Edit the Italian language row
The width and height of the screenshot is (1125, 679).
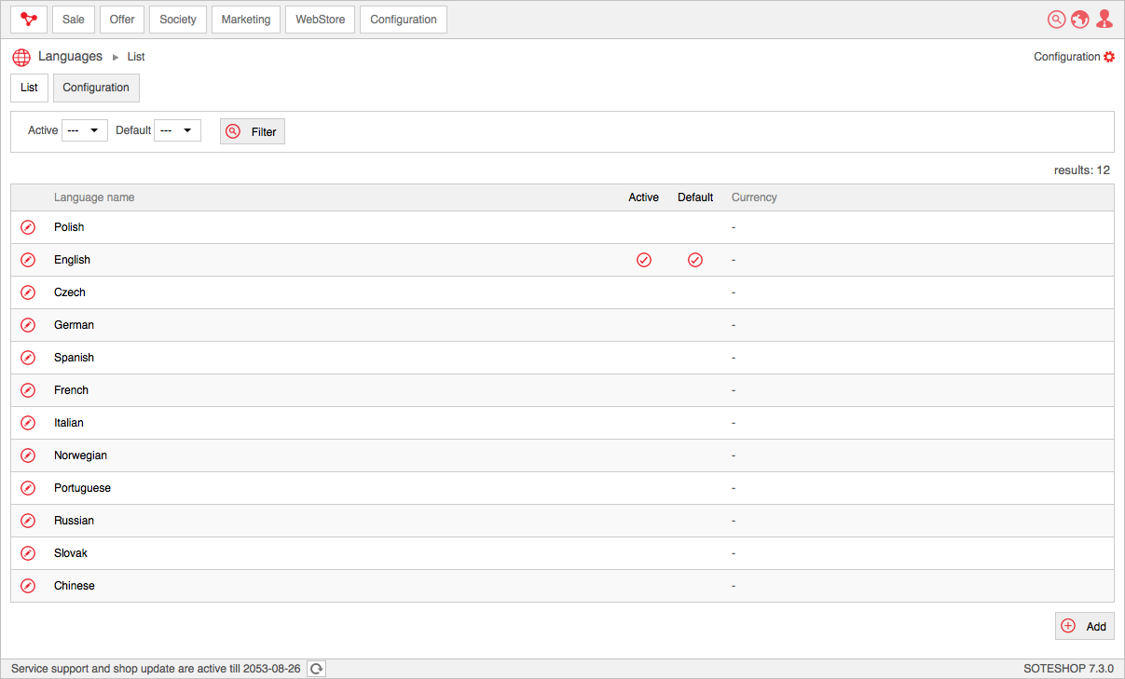(28, 423)
